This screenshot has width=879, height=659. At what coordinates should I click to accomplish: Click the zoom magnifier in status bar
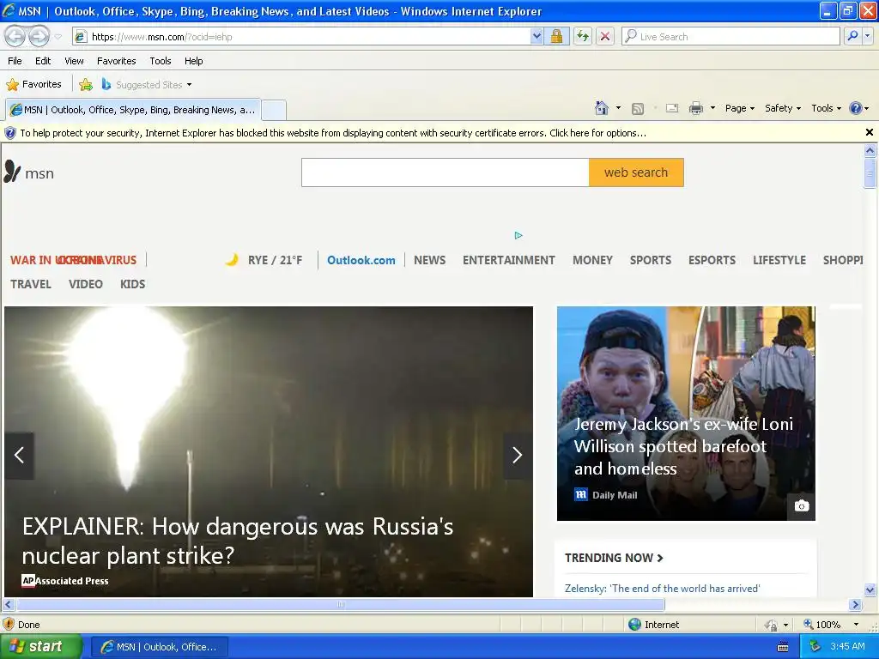(809, 624)
